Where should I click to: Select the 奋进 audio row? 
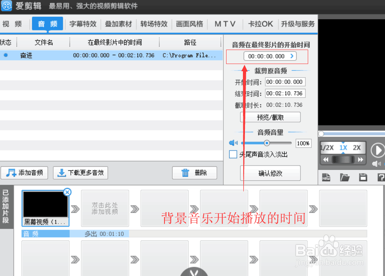(x=111, y=56)
